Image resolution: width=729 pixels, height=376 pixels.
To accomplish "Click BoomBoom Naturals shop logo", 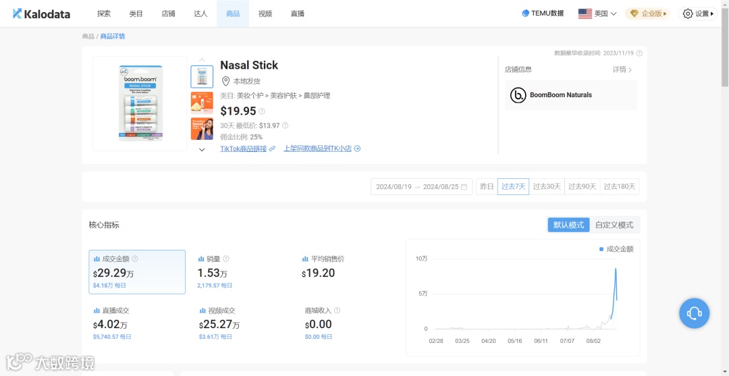I will (518, 95).
